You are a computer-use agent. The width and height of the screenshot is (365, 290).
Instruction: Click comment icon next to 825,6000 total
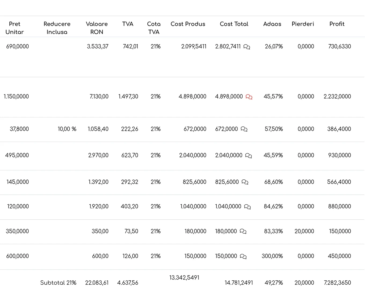[245, 182]
